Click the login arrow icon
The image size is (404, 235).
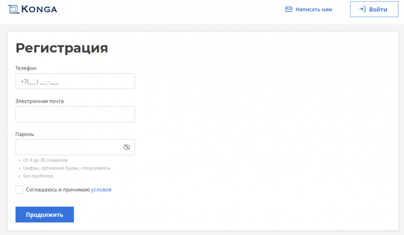(362, 9)
